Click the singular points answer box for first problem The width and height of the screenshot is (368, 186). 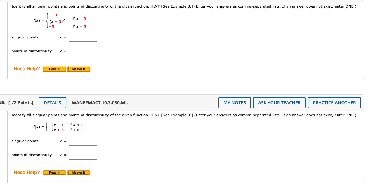83,37
